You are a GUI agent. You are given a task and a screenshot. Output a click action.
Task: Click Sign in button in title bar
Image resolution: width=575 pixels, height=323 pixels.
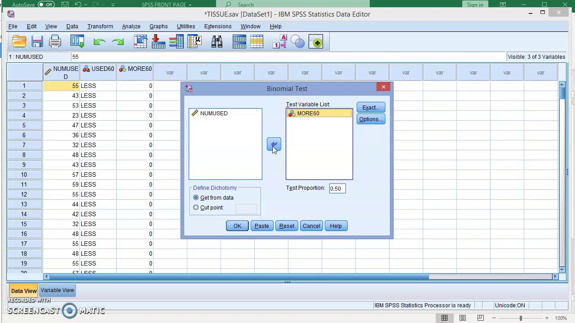[475, 4]
